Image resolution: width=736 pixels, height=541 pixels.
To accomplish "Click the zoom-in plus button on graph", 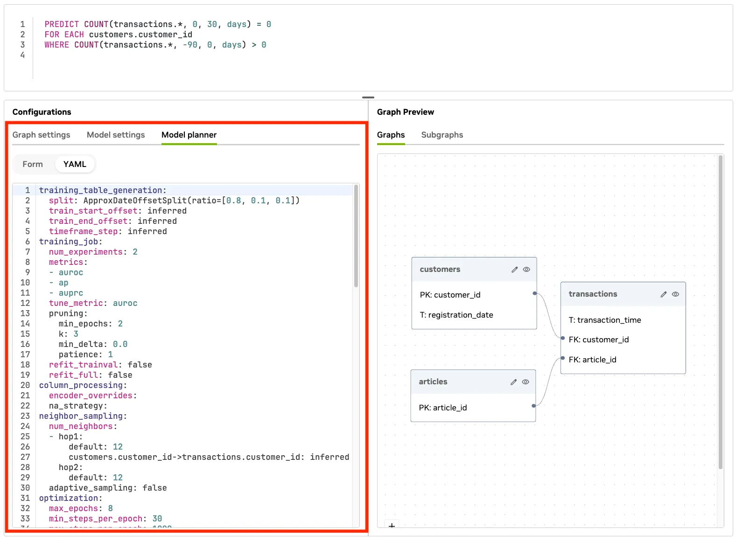I will [392, 526].
